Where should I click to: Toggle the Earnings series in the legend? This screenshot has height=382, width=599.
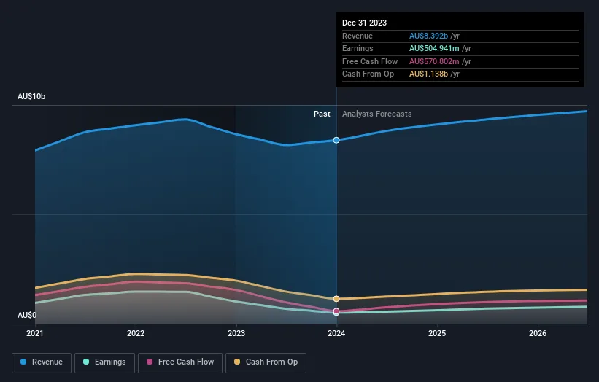point(104,362)
